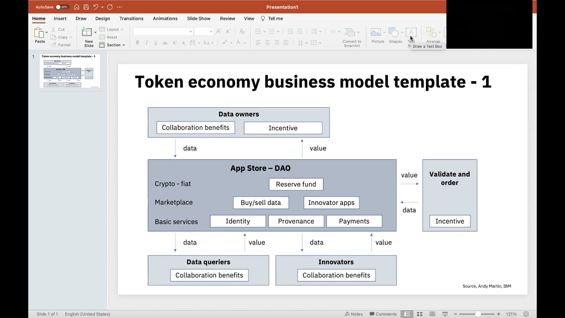This screenshot has width=565, height=318.
Task: Click the Decrease Font Size icon
Action: [228, 31]
